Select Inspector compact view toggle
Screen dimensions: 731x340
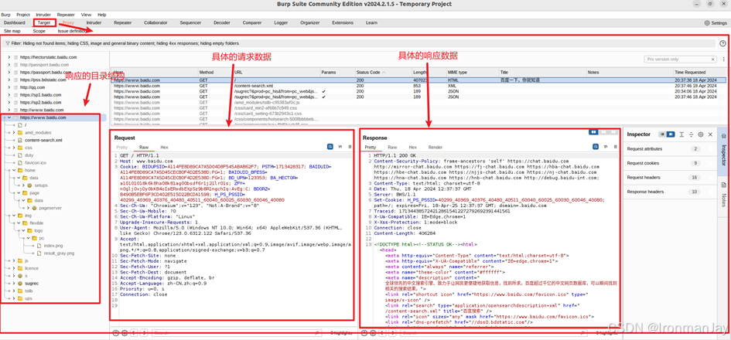pyautogui.click(x=662, y=134)
